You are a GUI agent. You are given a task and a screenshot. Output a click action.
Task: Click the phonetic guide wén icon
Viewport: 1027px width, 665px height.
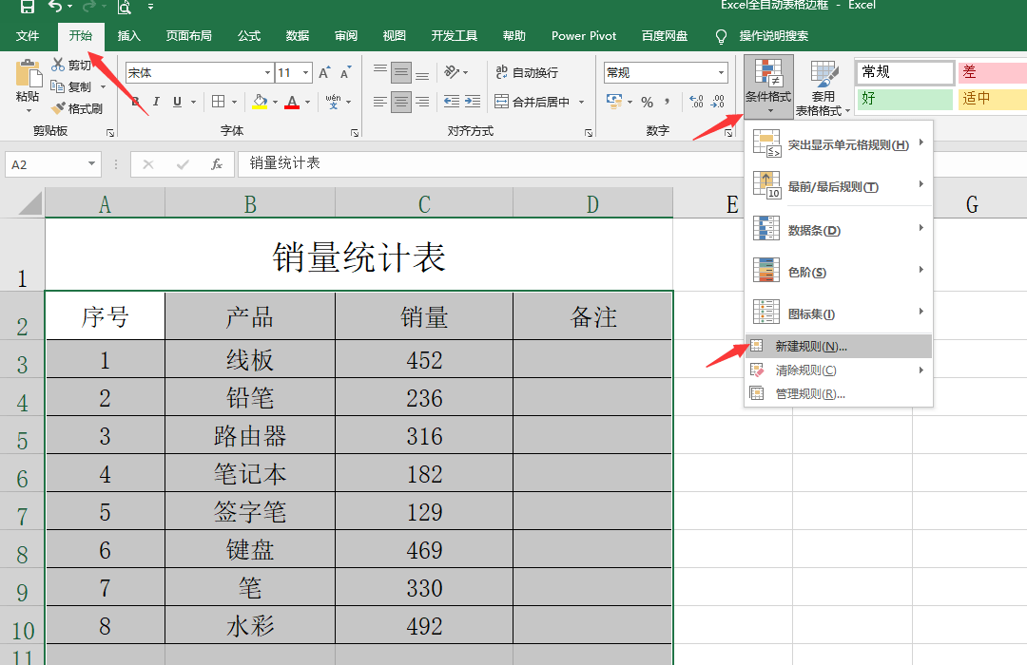click(x=334, y=102)
